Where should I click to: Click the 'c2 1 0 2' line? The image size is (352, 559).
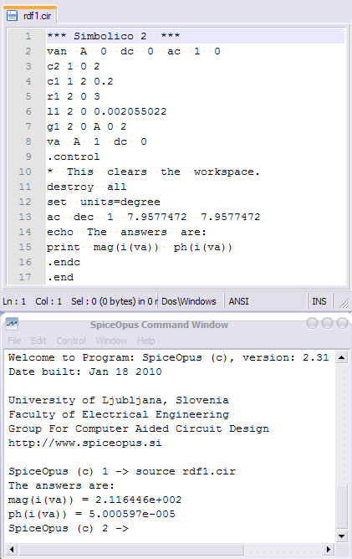click(x=73, y=66)
